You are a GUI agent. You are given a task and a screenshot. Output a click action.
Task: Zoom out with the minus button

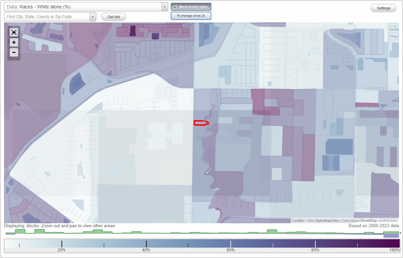tap(14, 52)
